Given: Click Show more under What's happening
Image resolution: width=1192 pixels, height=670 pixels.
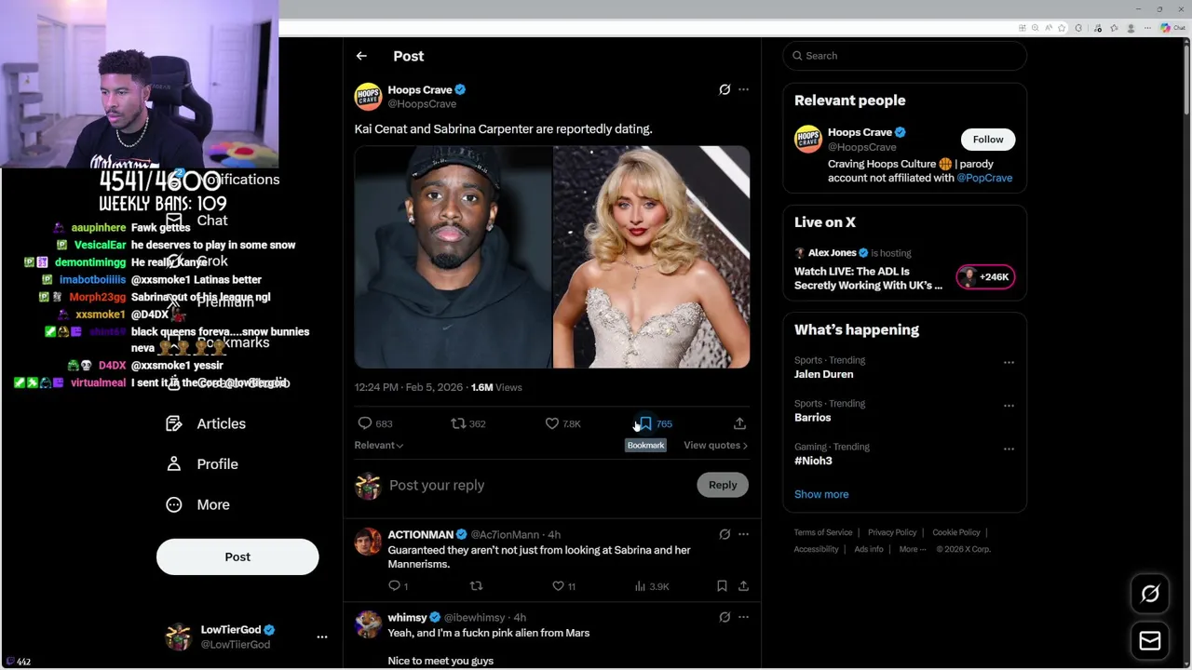Looking at the screenshot, I should pos(821,494).
